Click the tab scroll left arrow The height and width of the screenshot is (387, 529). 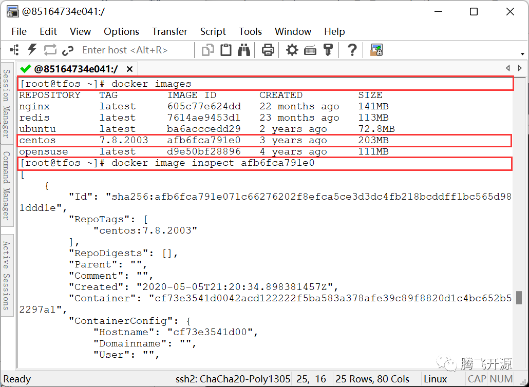tap(508, 68)
